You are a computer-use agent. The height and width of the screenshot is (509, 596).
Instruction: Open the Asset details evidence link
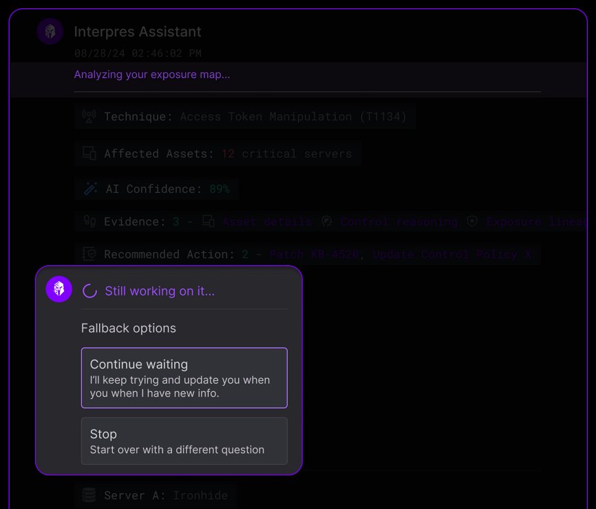pos(267,222)
